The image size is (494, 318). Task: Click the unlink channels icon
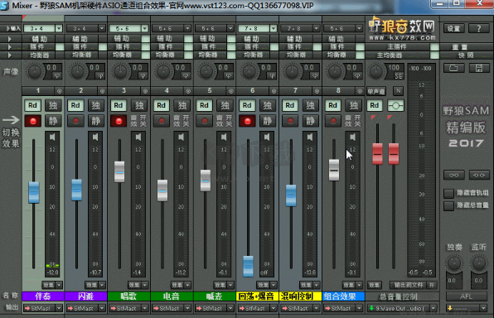pyautogui.click(x=479, y=175)
